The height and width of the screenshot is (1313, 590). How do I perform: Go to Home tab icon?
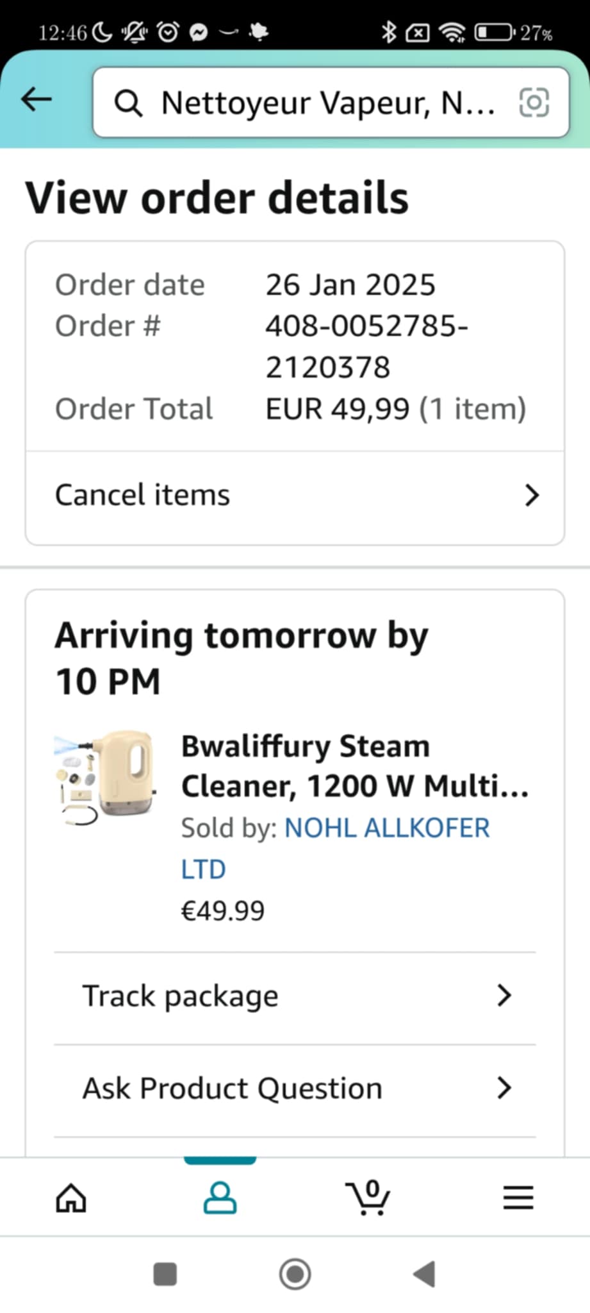(x=71, y=1198)
